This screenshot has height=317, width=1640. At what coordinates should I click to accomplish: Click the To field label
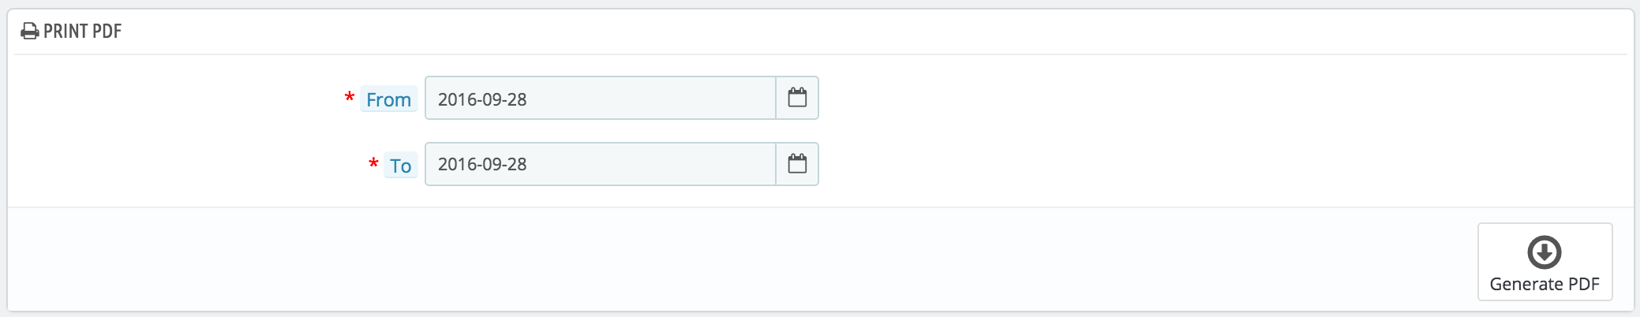tap(400, 166)
